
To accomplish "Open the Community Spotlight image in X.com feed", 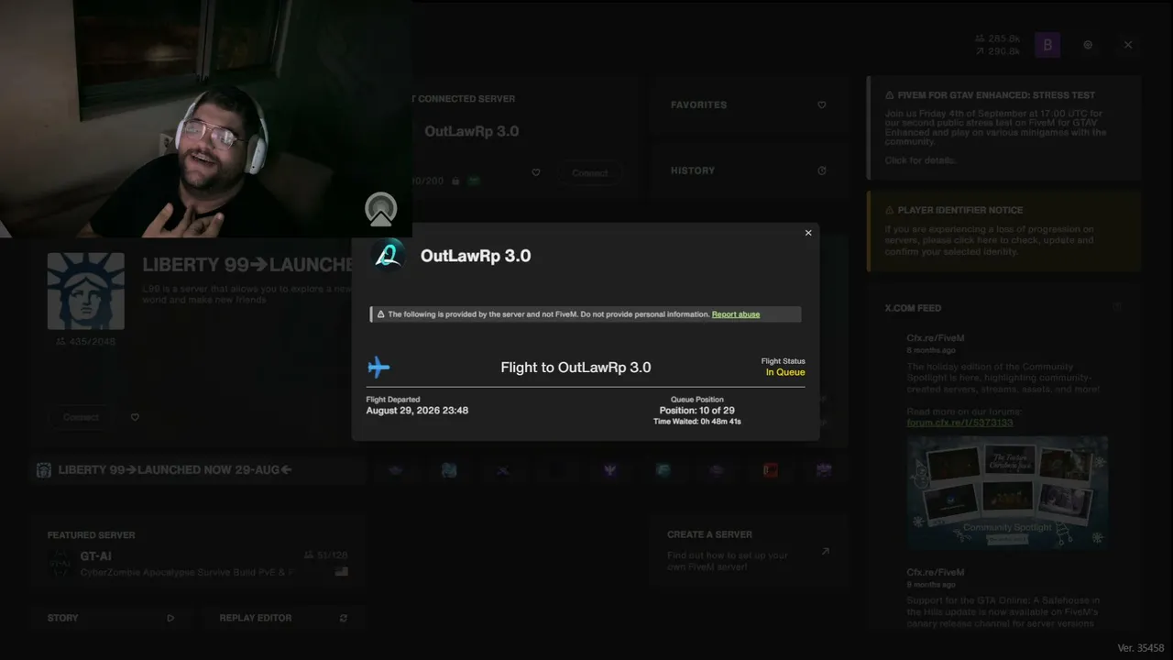I will [1007, 493].
